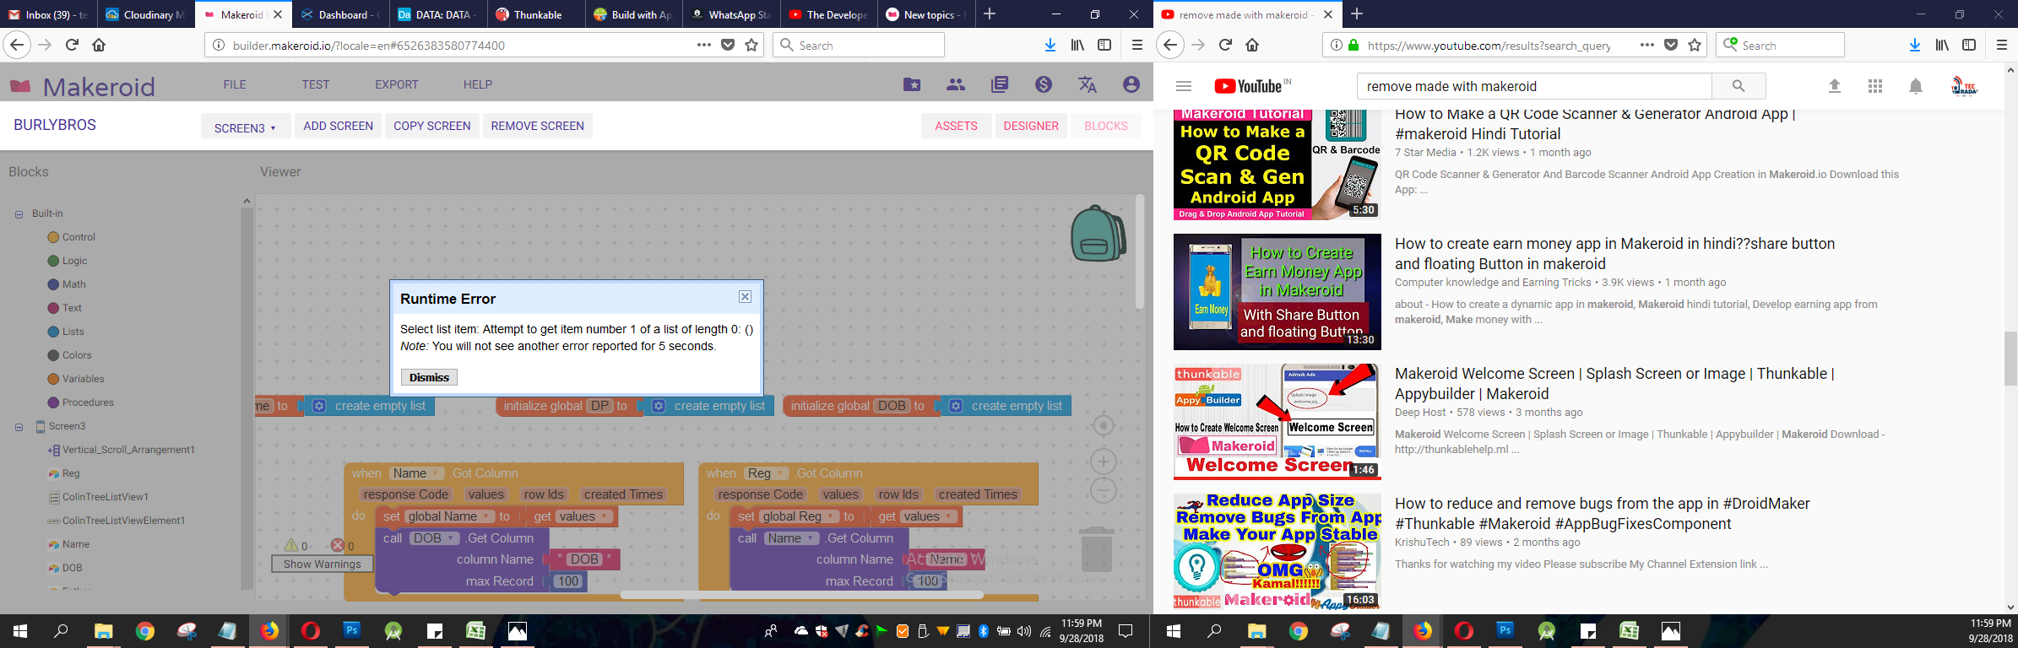Open the backpack in blocks viewer
Screen dimensions: 2018x648
1098,233
